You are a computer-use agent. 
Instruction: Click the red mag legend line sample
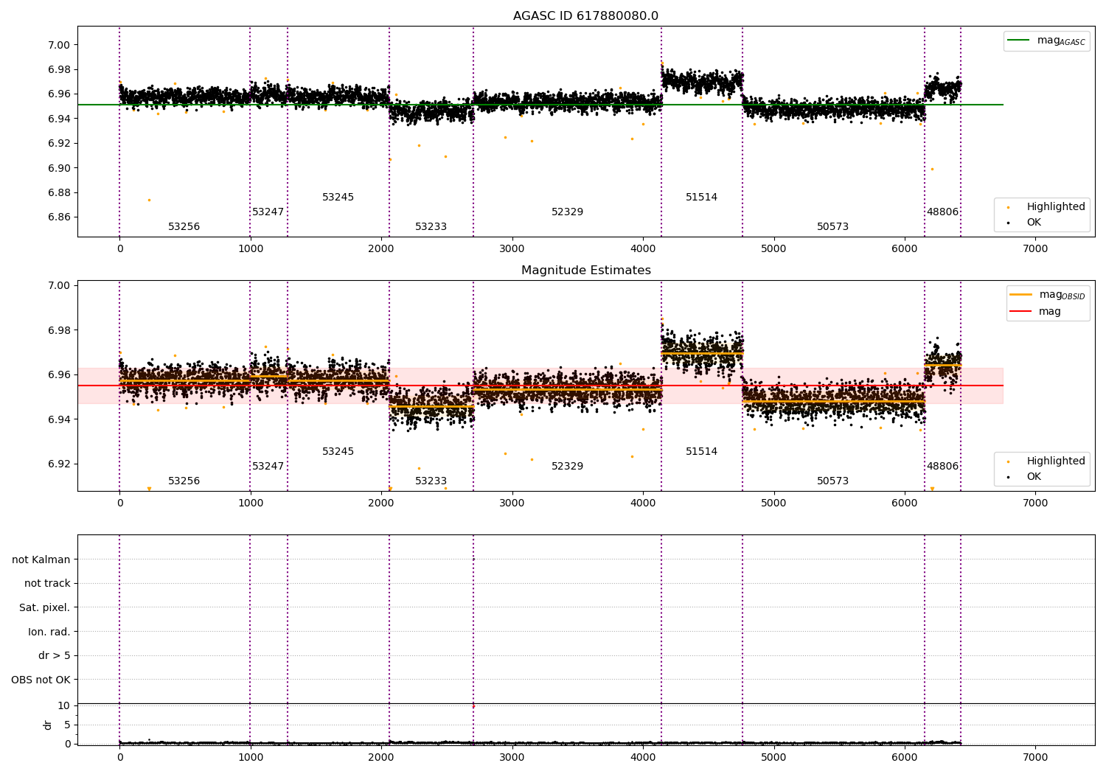tap(1021, 312)
